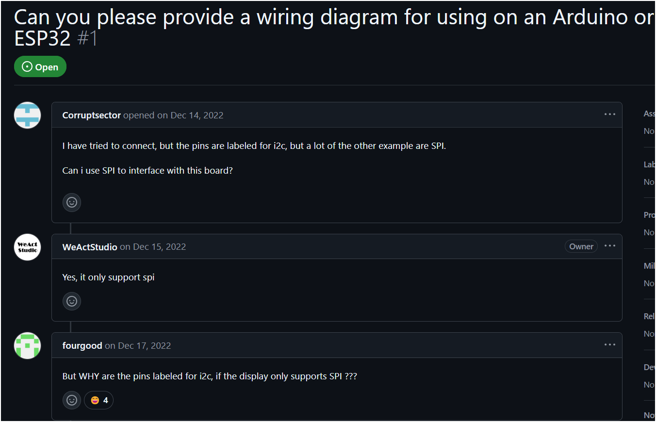Add reaction emoji to fourgood's comment

(x=72, y=400)
